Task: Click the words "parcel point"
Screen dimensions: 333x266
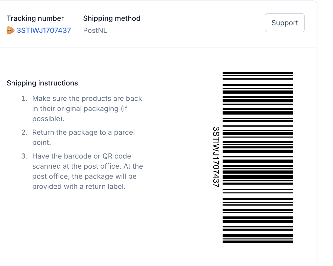Action: point(124,132)
